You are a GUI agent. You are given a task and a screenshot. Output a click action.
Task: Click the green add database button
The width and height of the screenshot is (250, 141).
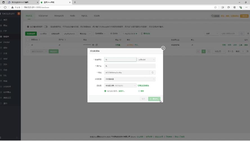point(31,34)
